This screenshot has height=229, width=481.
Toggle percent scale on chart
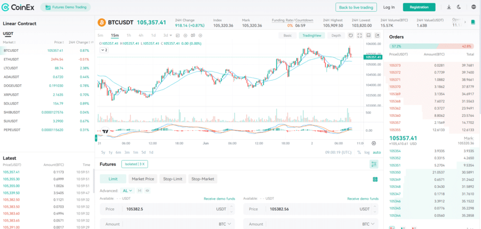point(359,152)
